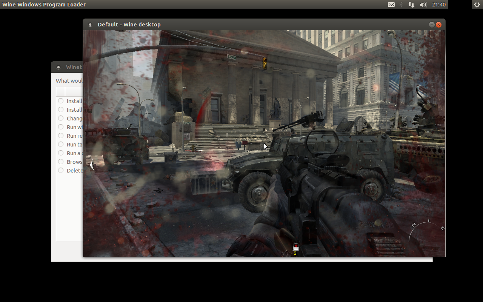
Task: Open the system gear session menu
Action: (x=477, y=5)
